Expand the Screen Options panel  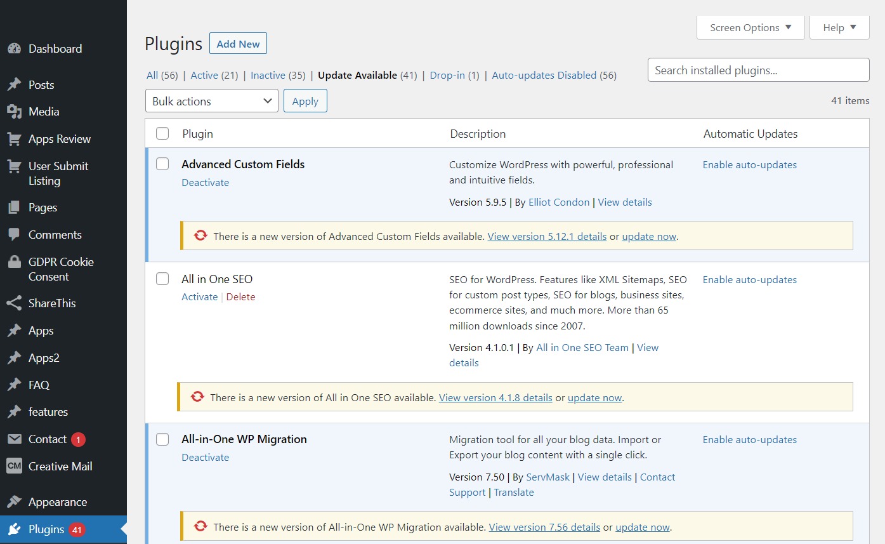[x=750, y=28]
